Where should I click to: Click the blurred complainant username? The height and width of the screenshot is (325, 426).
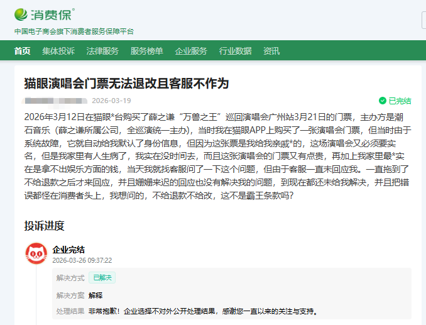(54, 101)
